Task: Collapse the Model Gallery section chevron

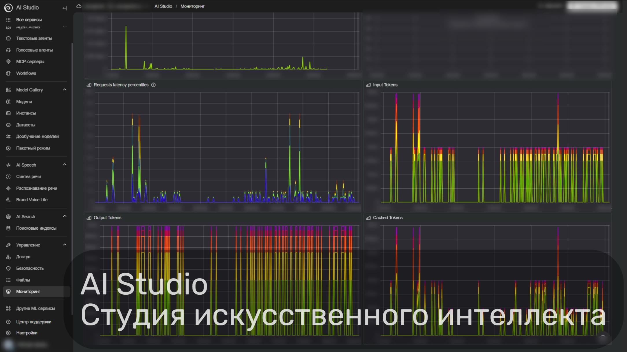Action: (65, 90)
